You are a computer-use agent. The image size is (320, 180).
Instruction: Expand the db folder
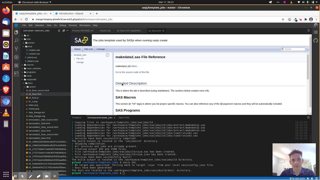pyautogui.click(x=28, y=35)
